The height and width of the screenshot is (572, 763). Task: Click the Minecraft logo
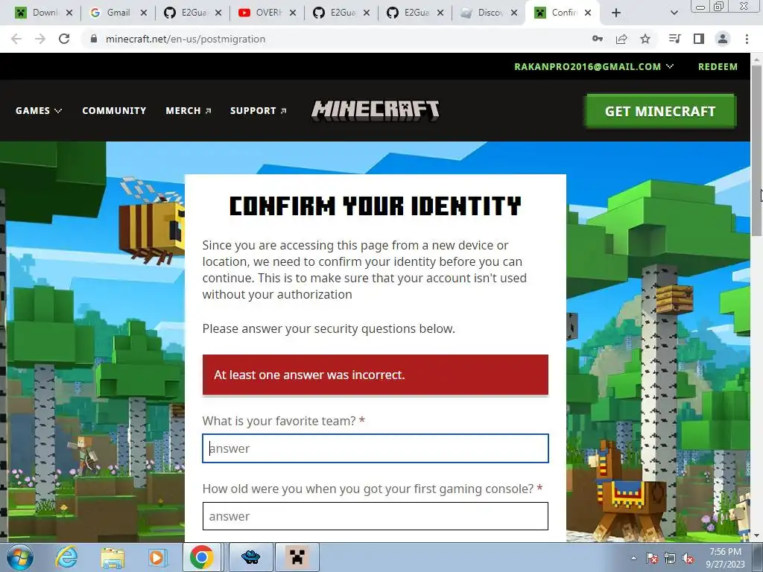(376, 110)
